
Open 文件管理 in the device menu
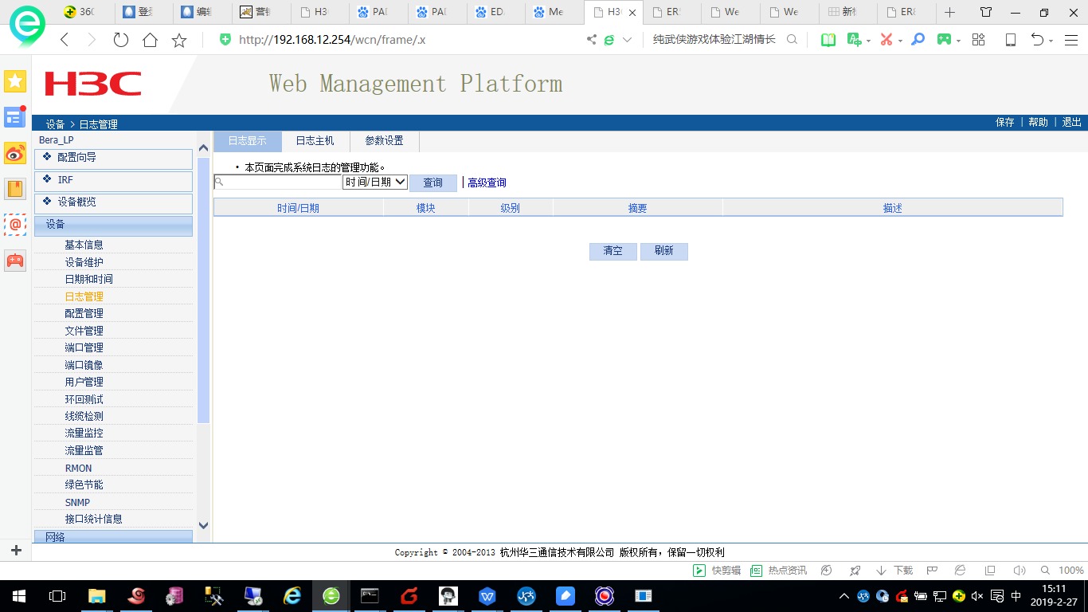[84, 331]
